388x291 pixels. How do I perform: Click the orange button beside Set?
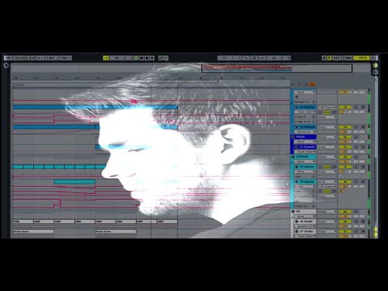(312, 85)
